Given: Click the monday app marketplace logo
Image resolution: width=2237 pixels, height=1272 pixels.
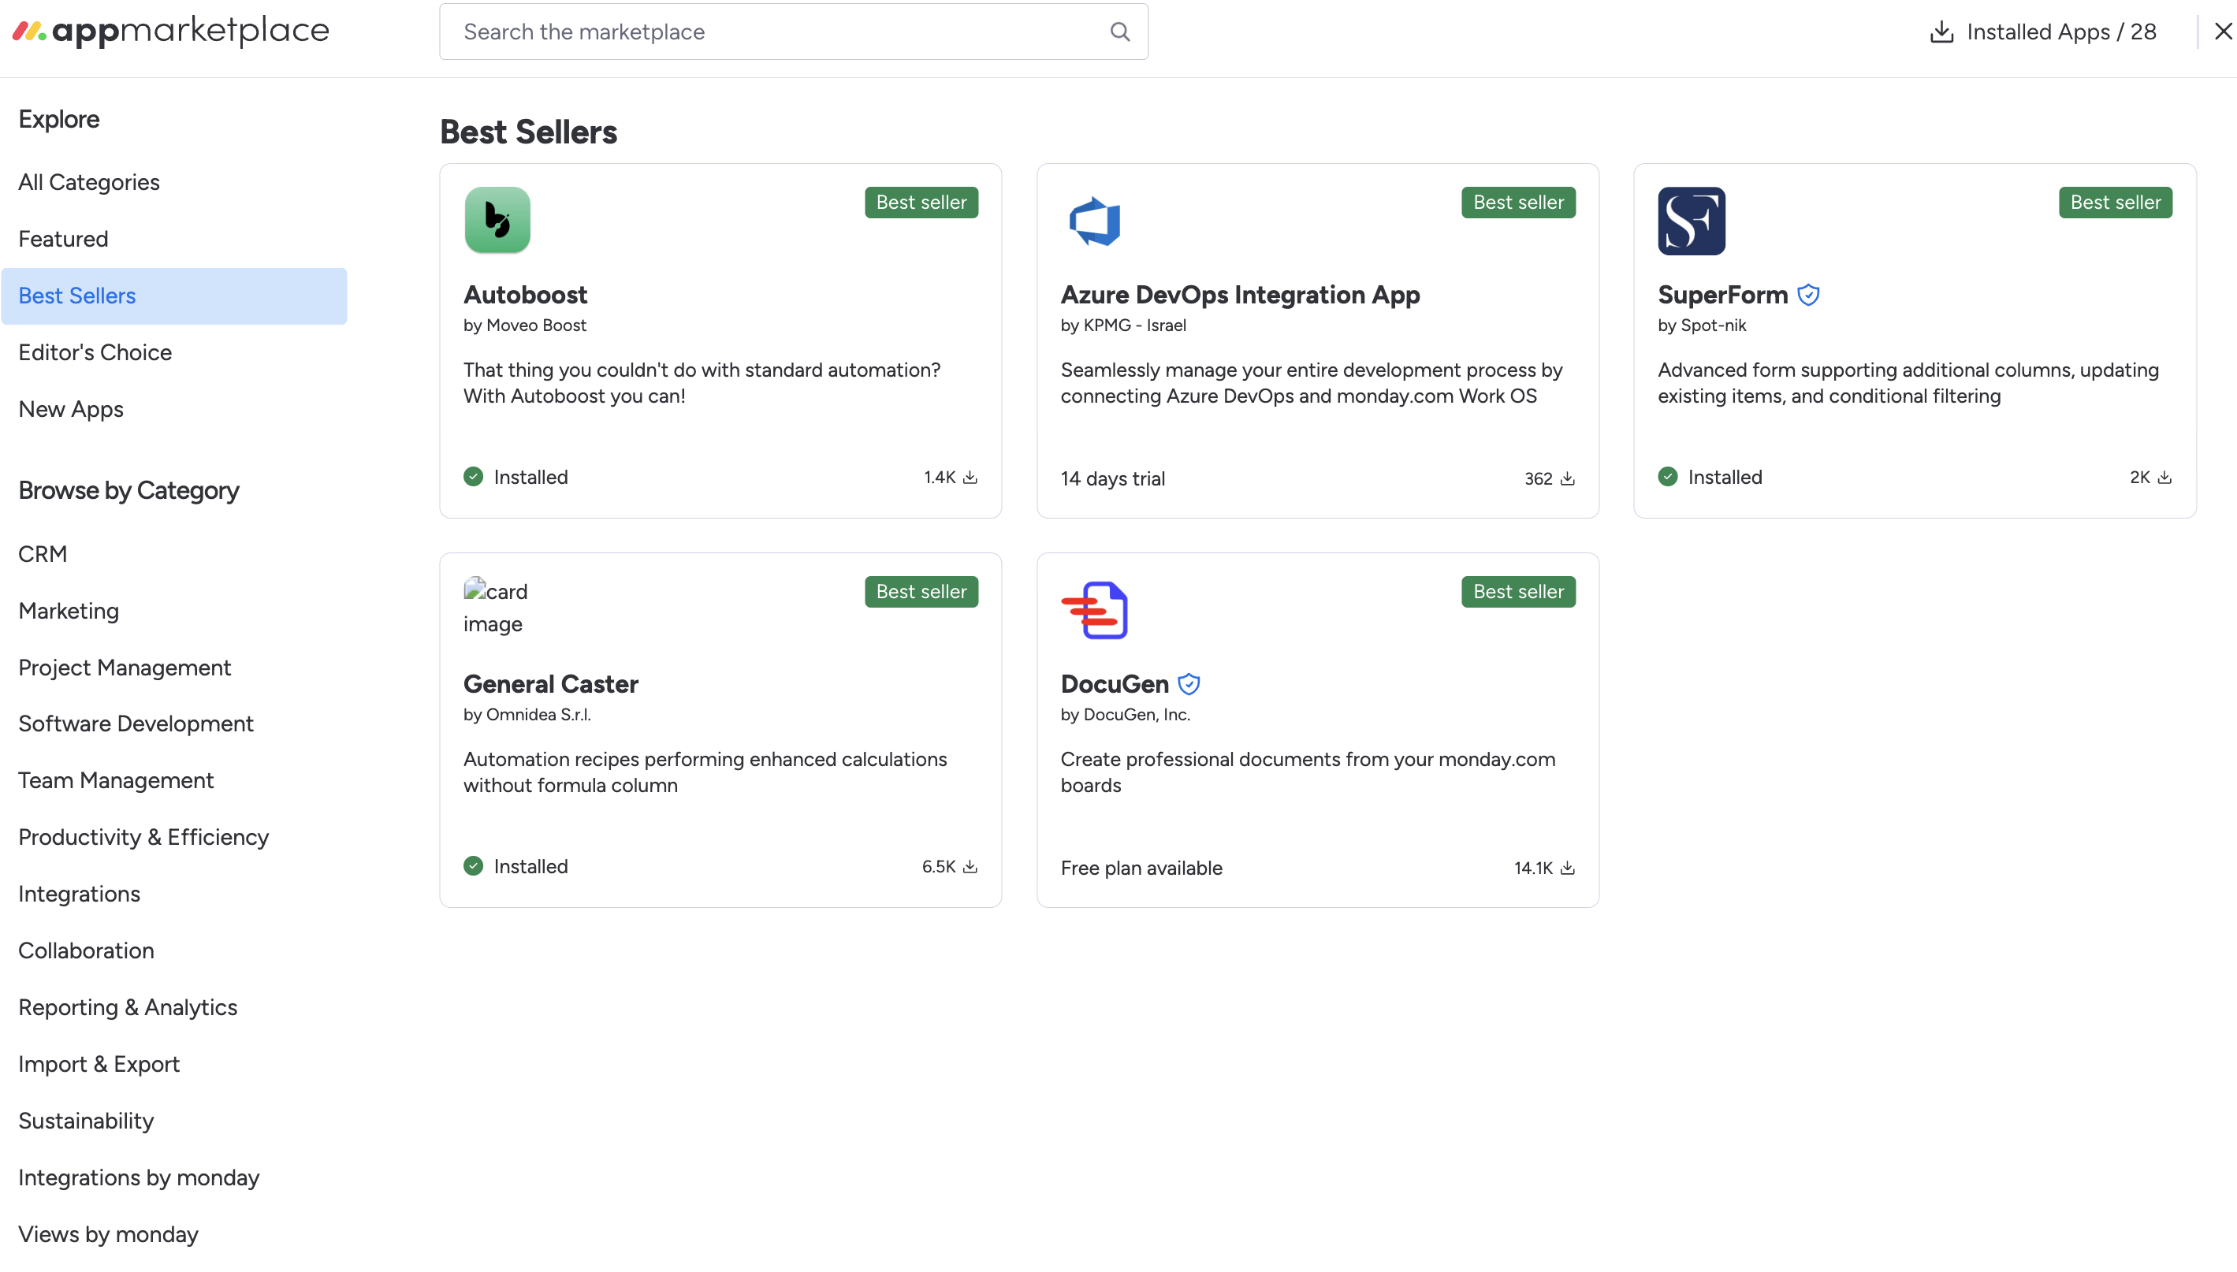Looking at the screenshot, I should click(x=171, y=32).
